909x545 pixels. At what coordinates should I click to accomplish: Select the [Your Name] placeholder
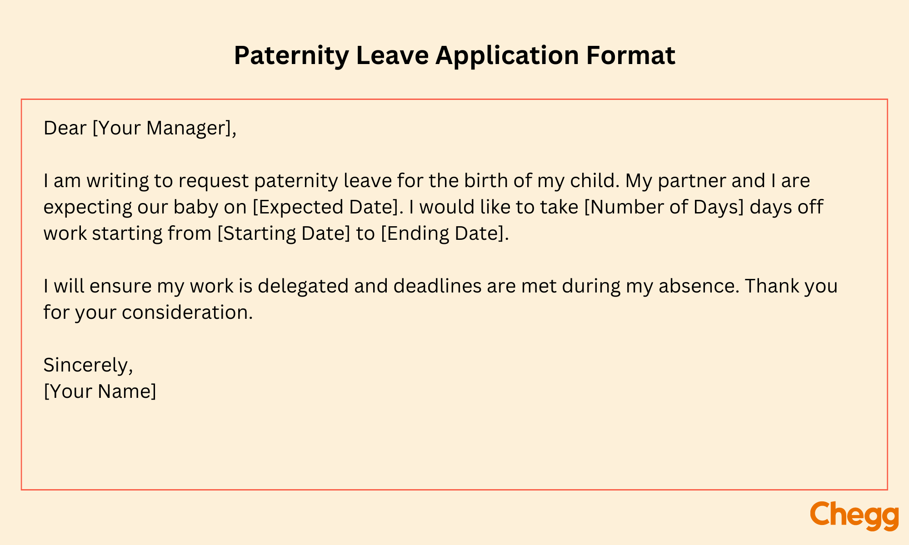[100, 391]
